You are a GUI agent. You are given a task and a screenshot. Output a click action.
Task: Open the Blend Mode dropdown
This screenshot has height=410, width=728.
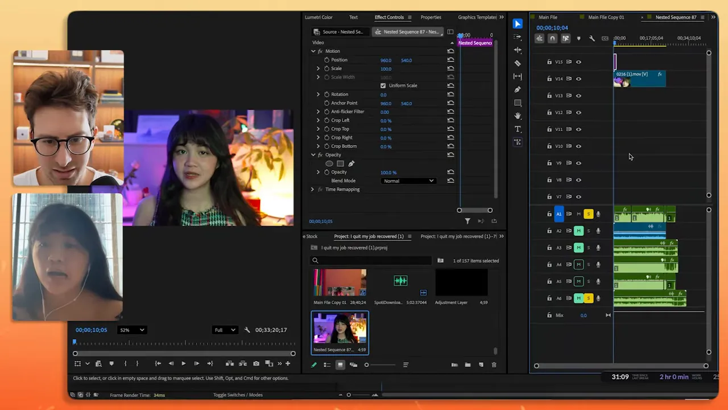tap(408, 181)
